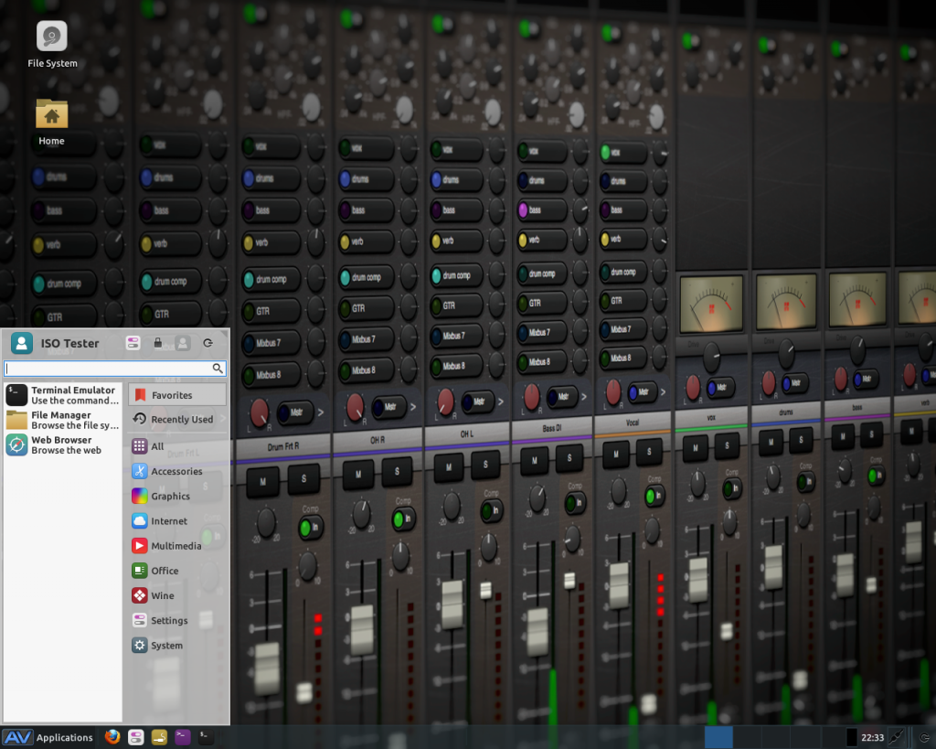Image resolution: width=936 pixels, height=749 pixels.
Task: Click the application search field
Action: click(108, 369)
